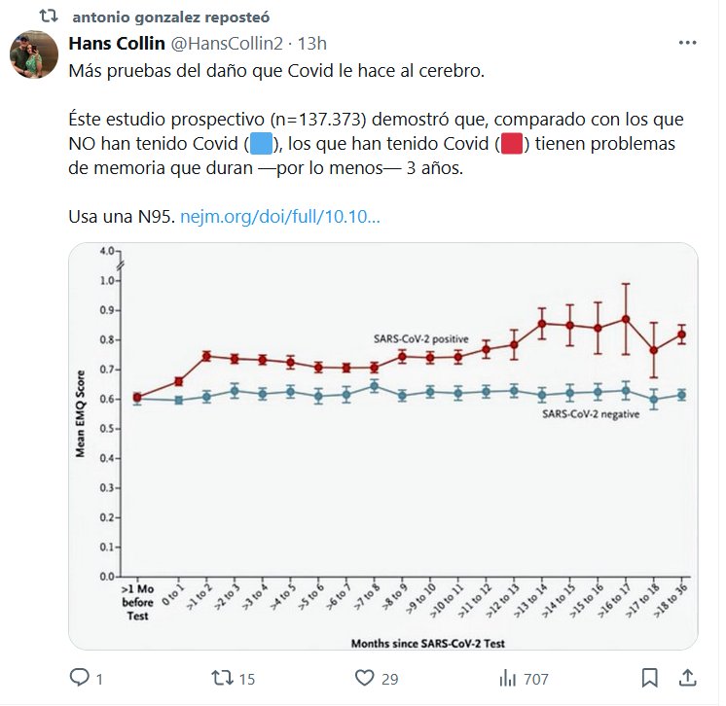726x706 pixels.
Task: Reply to Hans Collin's tweet
Action: [x=80, y=678]
